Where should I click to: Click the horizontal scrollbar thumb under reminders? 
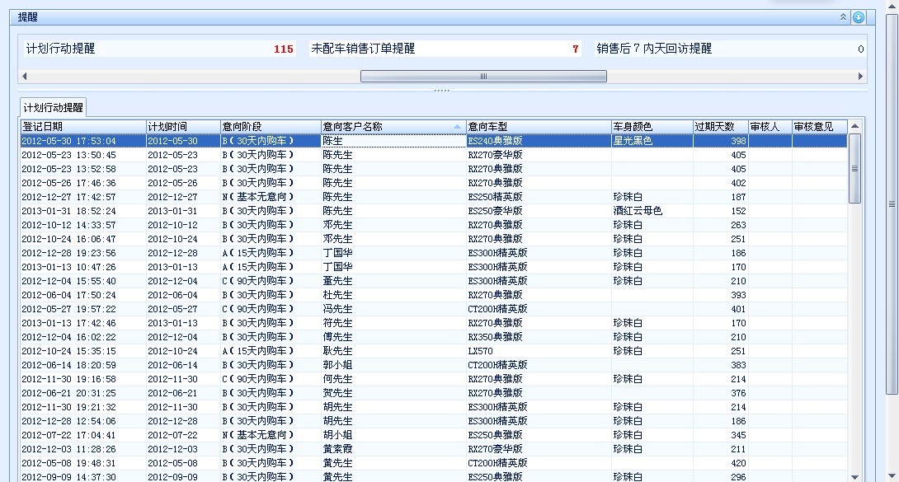(483, 76)
